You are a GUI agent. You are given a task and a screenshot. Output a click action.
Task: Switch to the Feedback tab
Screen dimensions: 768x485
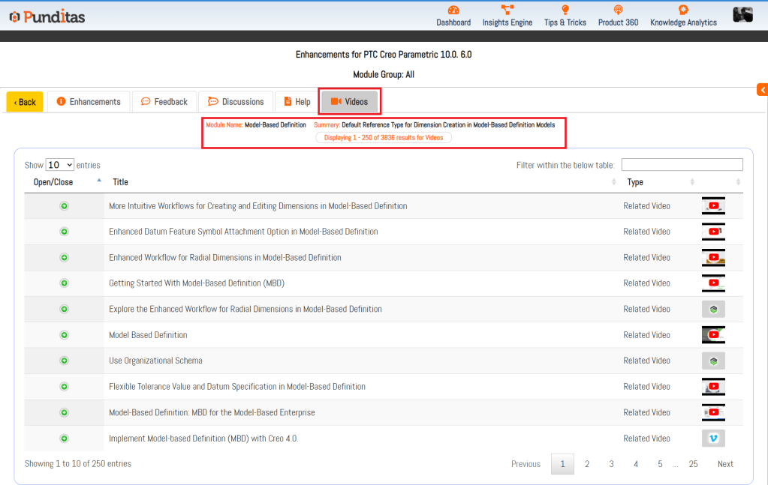164,102
